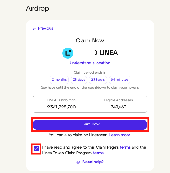Click the Airdrop page title
170x173 pixels.
[x=37, y=8]
